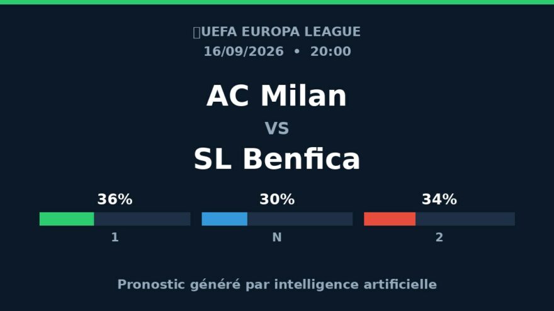Viewport: 554px width, 311px height.
Task: Click the VS label between teams
Action: point(276,128)
